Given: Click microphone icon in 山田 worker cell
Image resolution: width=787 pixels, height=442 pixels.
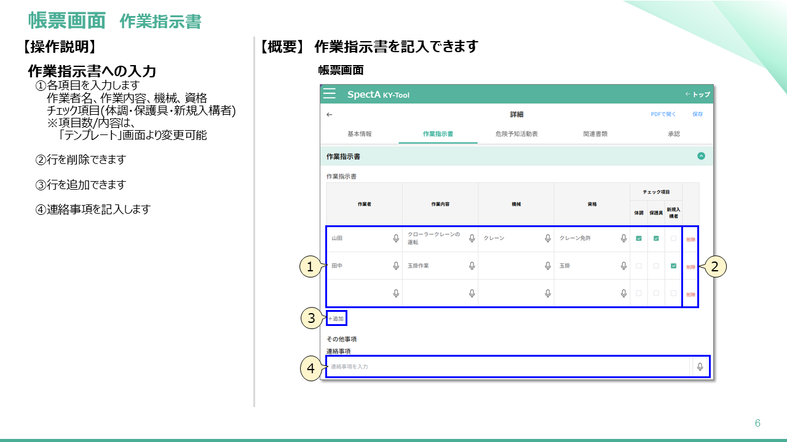Looking at the screenshot, I should click(396, 238).
